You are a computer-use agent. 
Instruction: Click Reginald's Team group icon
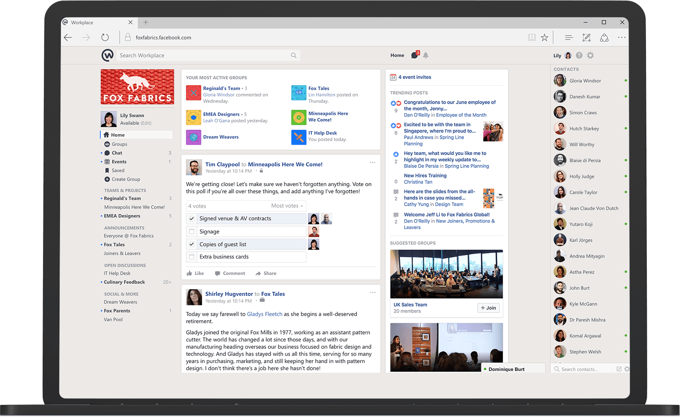click(193, 93)
